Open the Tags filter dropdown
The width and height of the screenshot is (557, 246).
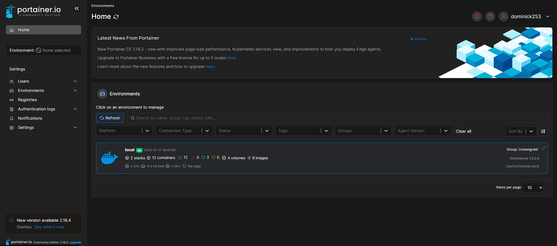click(303, 131)
